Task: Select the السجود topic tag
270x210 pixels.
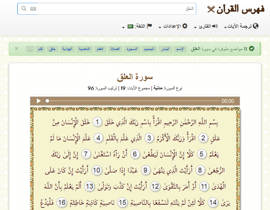Action: pyautogui.click(x=132, y=49)
